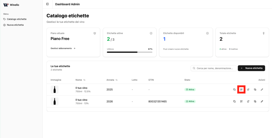Open 2025 label in external view
272x138 pixels.
coord(248,90)
